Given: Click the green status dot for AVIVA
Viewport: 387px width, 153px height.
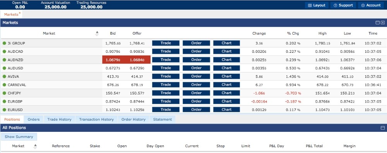Looking at the screenshot, I should tap(4, 76).
